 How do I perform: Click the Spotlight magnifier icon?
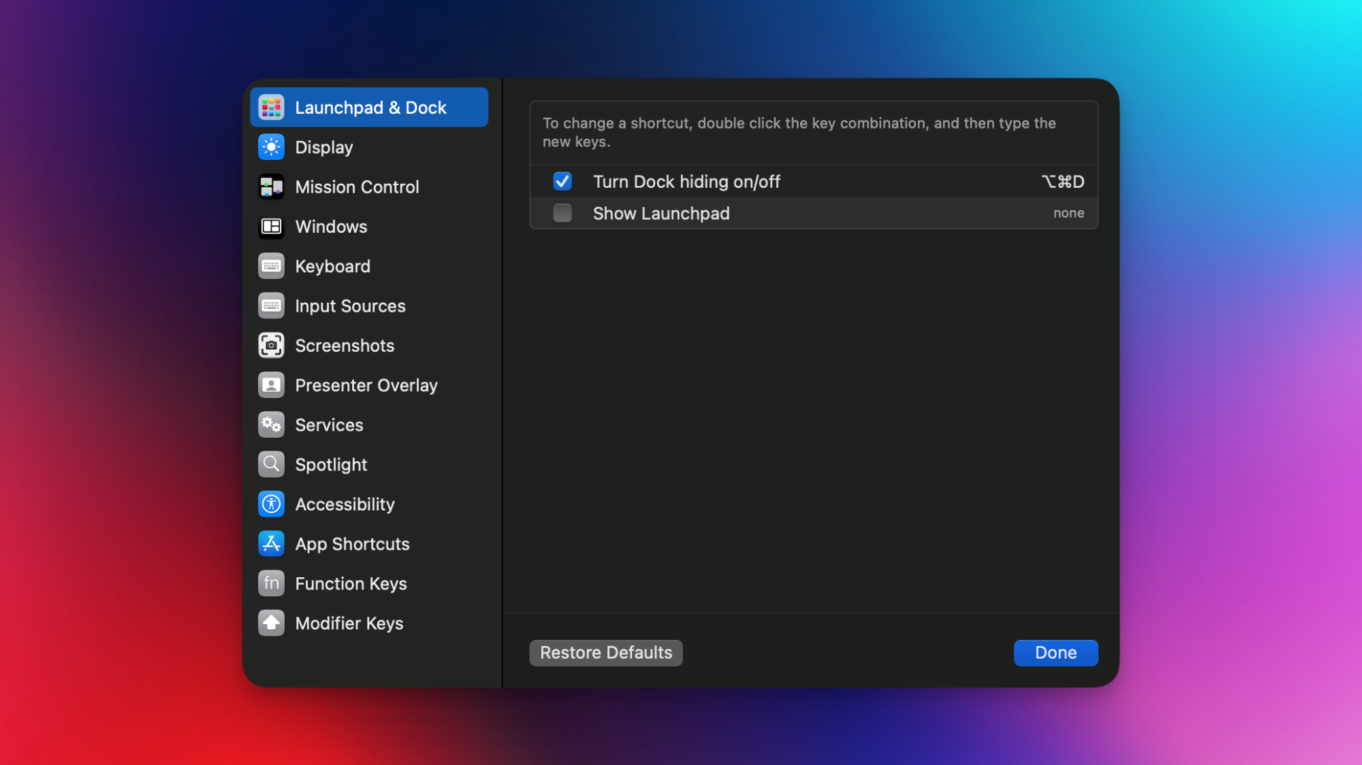point(271,464)
